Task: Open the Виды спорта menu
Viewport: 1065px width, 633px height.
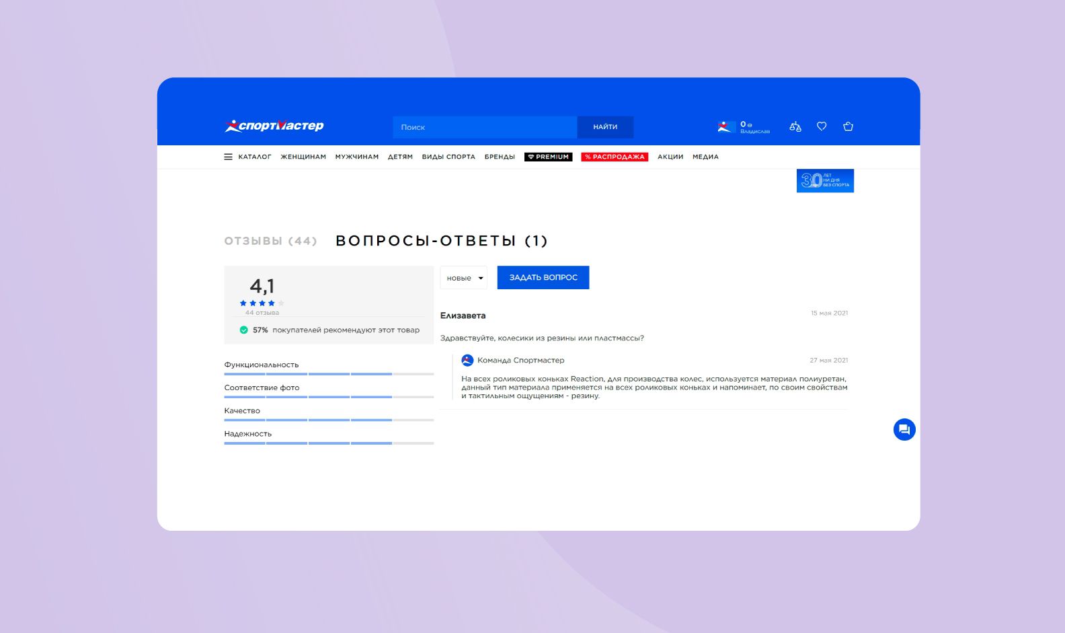Action: tap(448, 157)
